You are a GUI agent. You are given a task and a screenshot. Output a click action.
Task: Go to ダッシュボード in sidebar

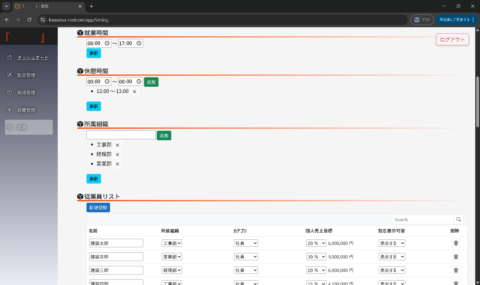click(x=33, y=57)
